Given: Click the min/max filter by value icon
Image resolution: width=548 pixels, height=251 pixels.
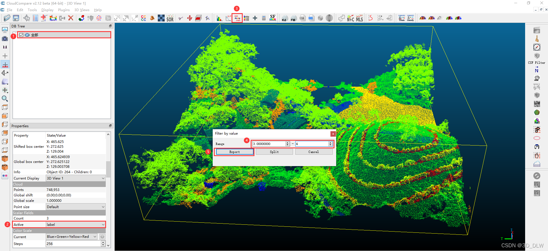Looking at the screenshot, I should coord(237,18).
